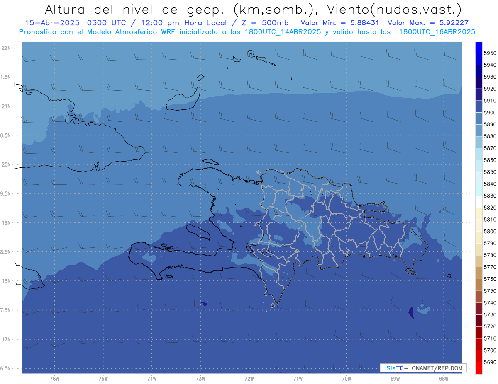The image size is (498, 384).
Task: Select the level text 'Z = 500mb'
Action: [x=265, y=23]
